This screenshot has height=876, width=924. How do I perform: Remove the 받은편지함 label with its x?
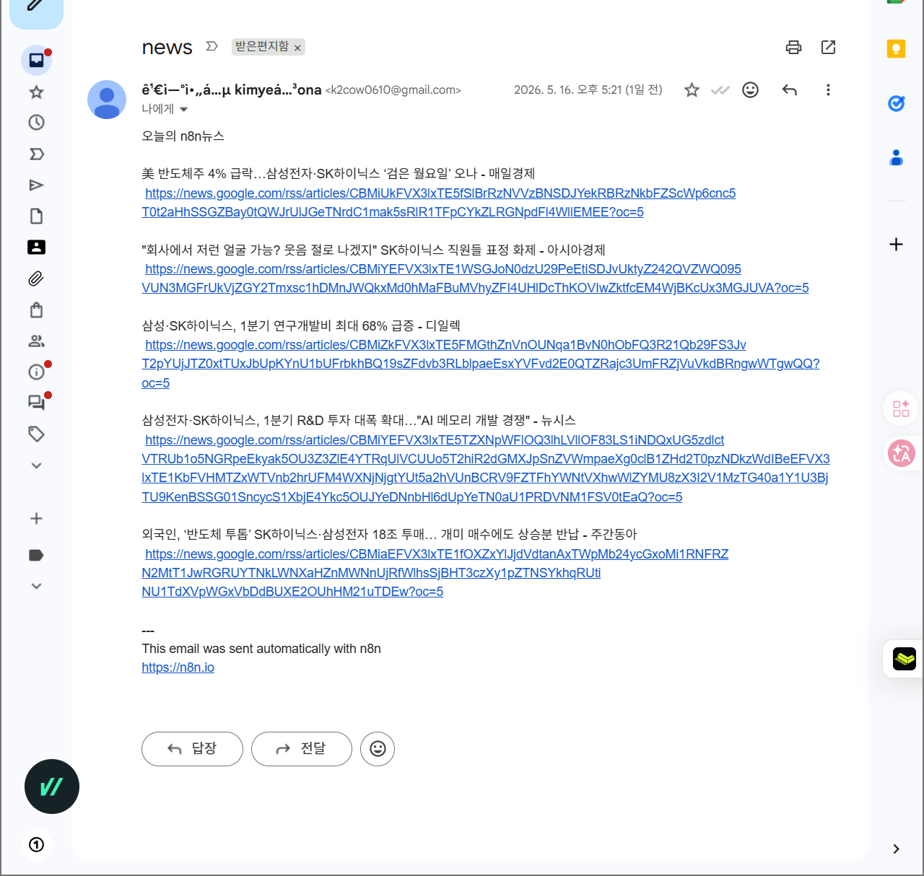tap(297, 48)
